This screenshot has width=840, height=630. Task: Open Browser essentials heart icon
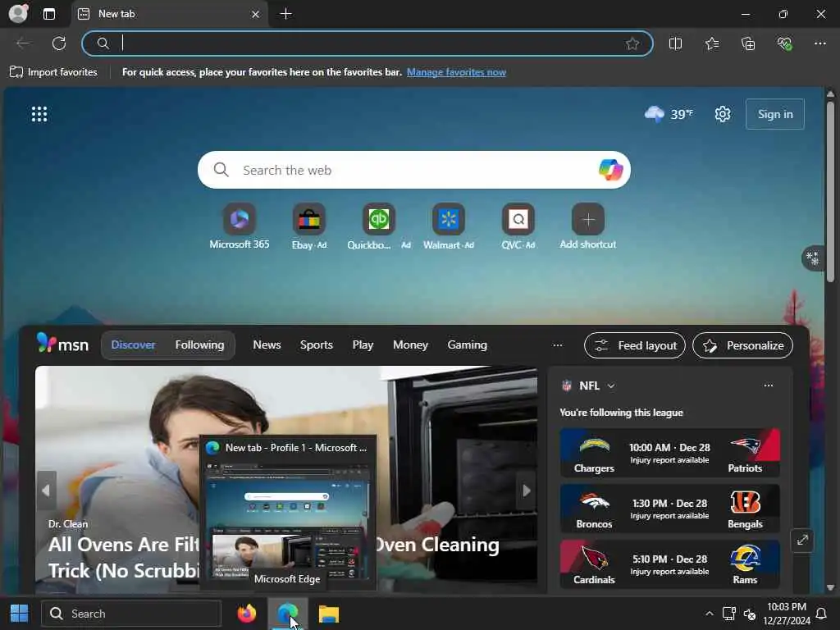click(x=784, y=43)
